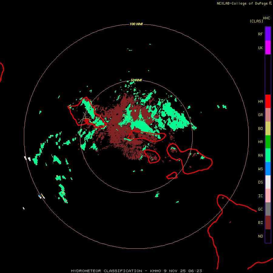Click the HYDROMETEOR CLASSIFICATION caption
This screenshot has height=273, width=273.
[106, 271]
